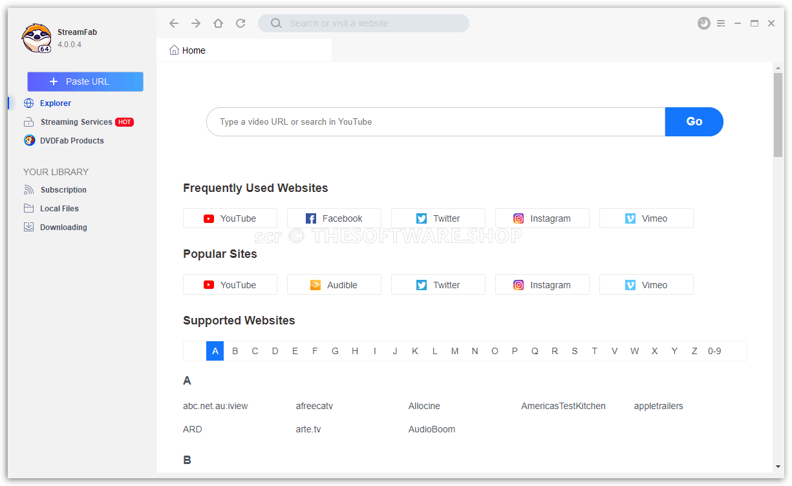Click the blue Go button

pos(694,121)
